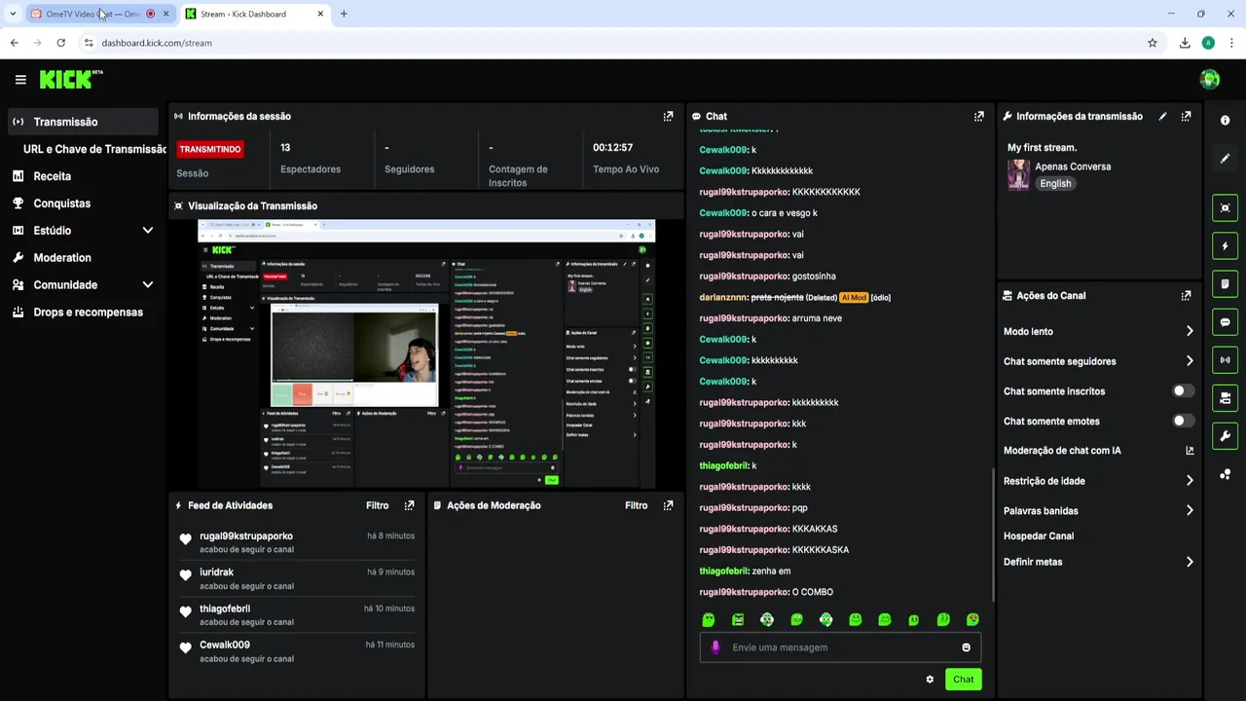Click the purple microphone icon in the message box

[x=715, y=647]
